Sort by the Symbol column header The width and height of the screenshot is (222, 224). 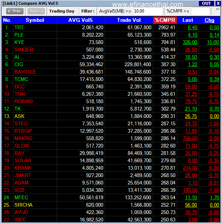[x=35, y=20]
